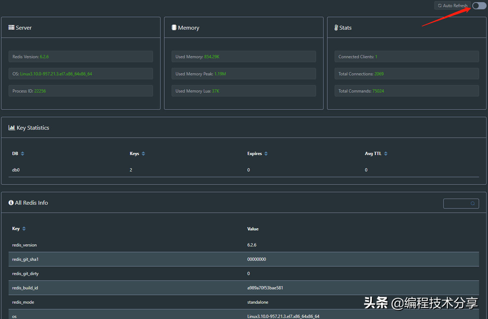Screen dimensions: 488x319
Task: Sort Key Statistics by Keys column
Action: coord(143,154)
